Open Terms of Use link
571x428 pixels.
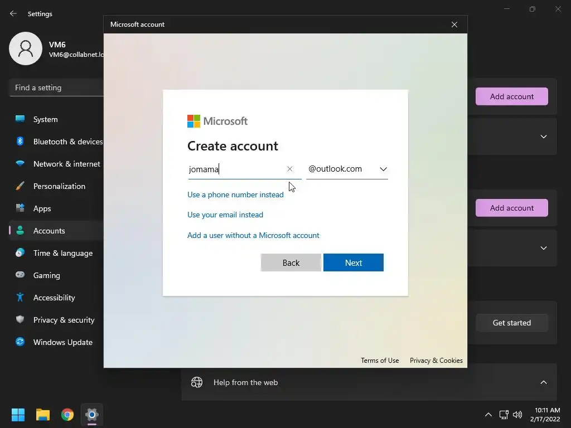tap(380, 361)
